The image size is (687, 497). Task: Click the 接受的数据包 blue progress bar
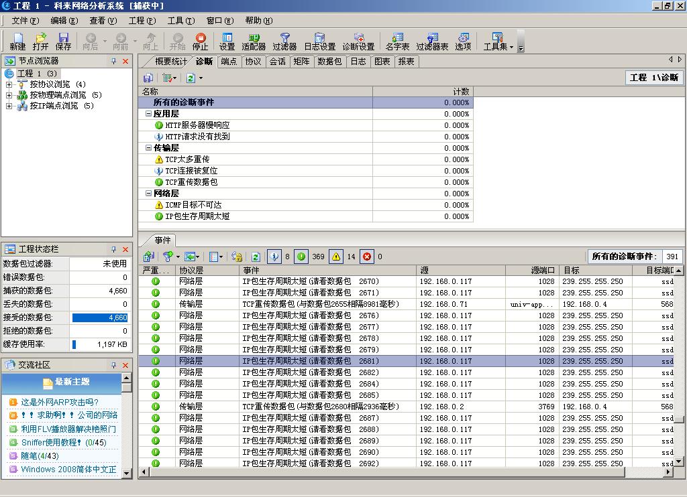100,317
